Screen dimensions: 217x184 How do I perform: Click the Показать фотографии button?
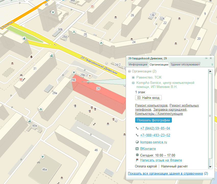point(153,120)
